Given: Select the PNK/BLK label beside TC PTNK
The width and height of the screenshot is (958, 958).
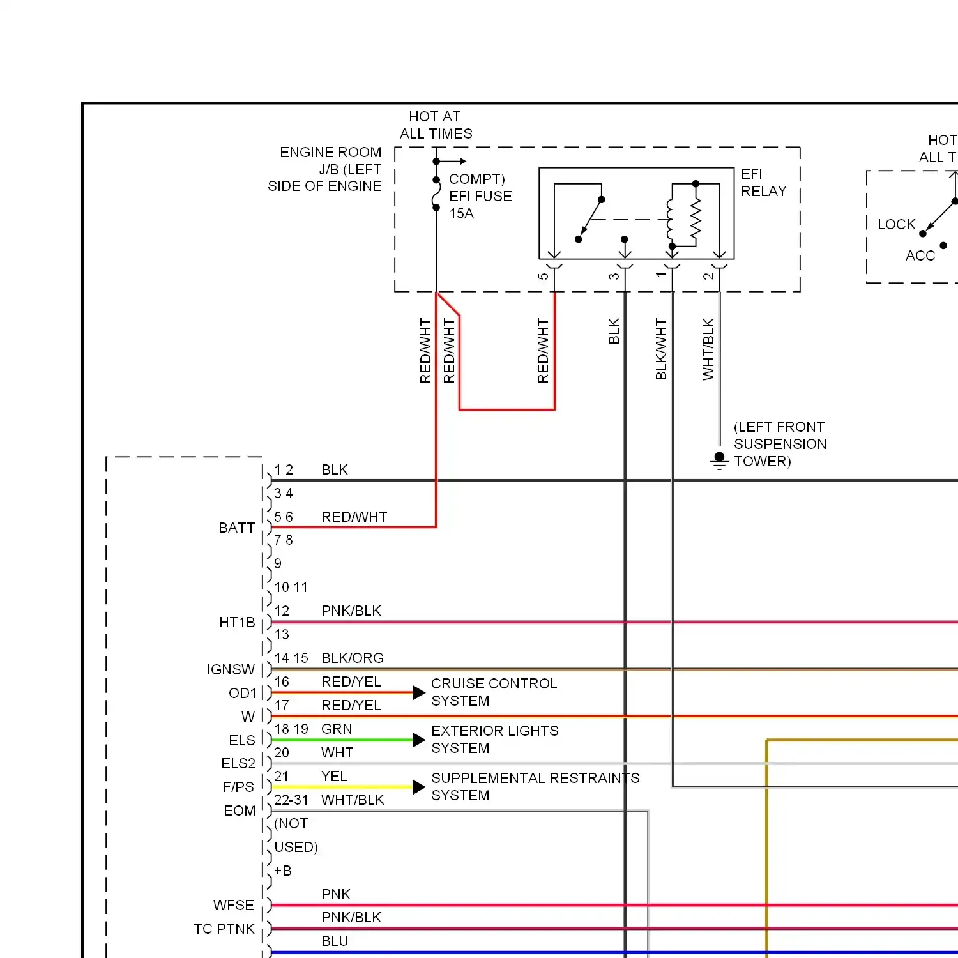Looking at the screenshot, I should [x=351, y=917].
